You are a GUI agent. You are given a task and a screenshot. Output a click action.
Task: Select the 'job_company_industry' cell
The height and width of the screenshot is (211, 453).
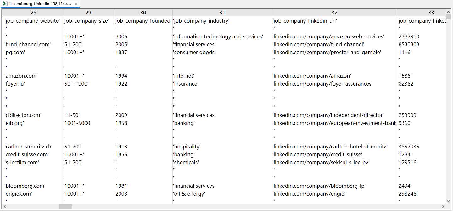click(222, 21)
